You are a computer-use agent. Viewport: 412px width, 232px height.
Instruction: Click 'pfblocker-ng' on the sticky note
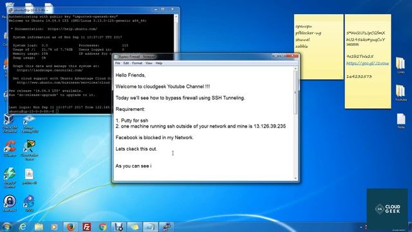coord(308,33)
